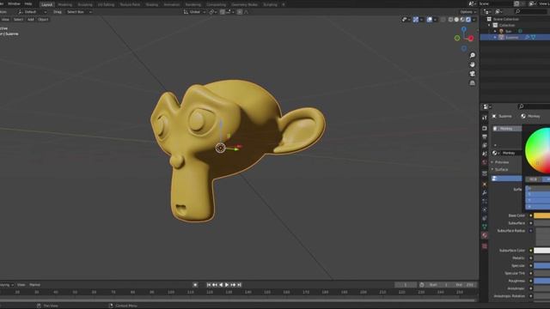Click the red X axis gizmo handle
Viewport: 550px width, 309px height.
[x=471, y=38]
